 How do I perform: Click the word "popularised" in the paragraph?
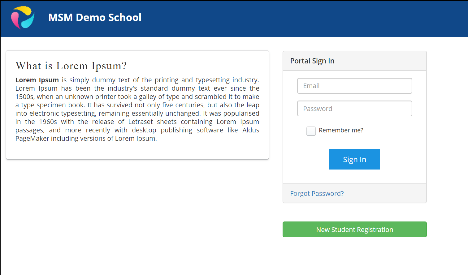[241, 114]
